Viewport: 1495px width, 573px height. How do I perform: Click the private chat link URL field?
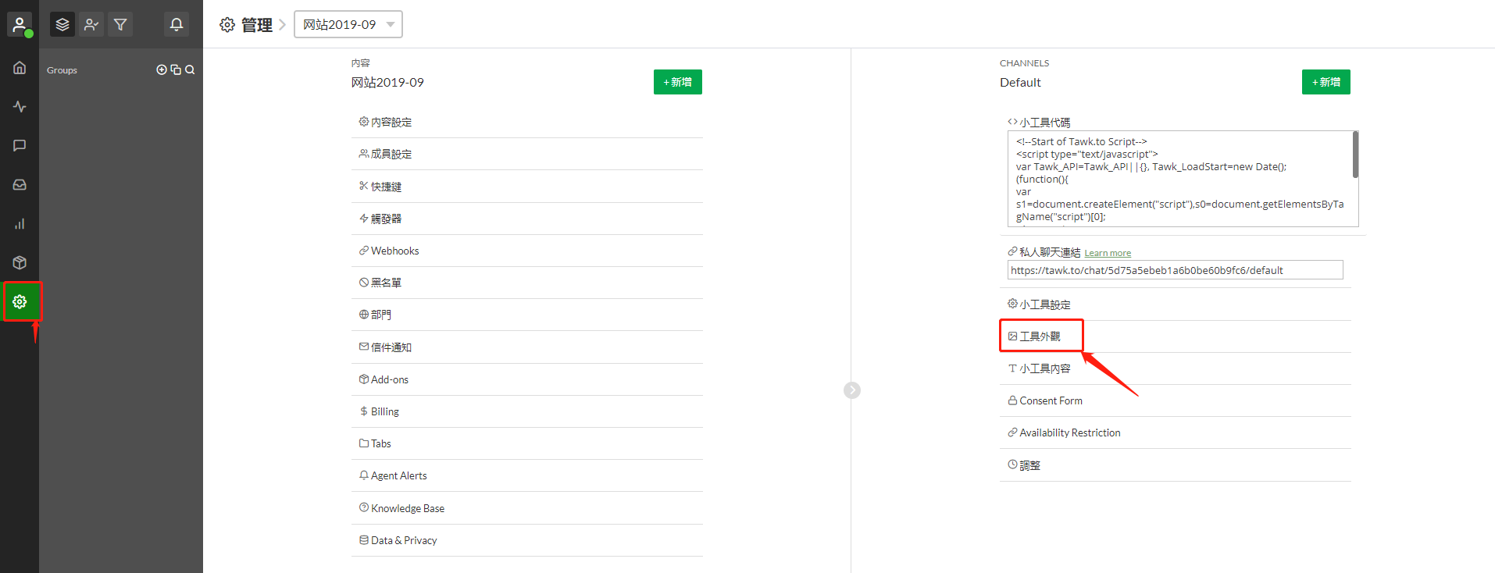click(x=1174, y=270)
